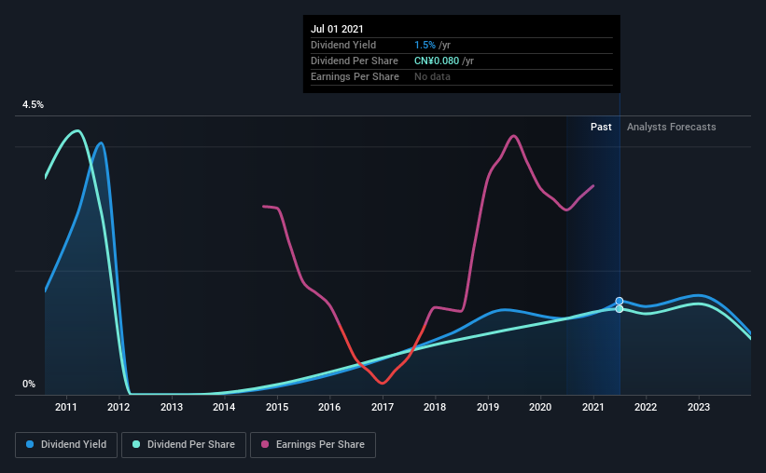Click the 2018 x-axis label
Image resolution: width=766 pixels, height=473 pixels.
coord(435,407)
